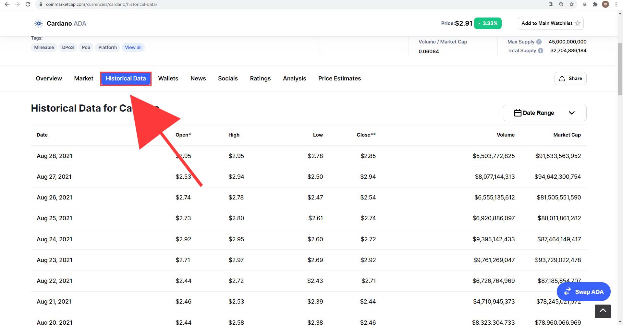Open the Wallets tab
Screen dimensions: 623x325
(168, 78)
